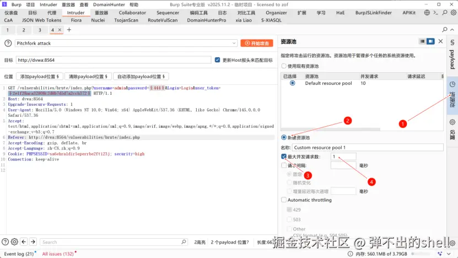Check the 429 throttling status code box
Viewport: 458px width, 258px height.
pyautogui.click(x=289, y=209)
